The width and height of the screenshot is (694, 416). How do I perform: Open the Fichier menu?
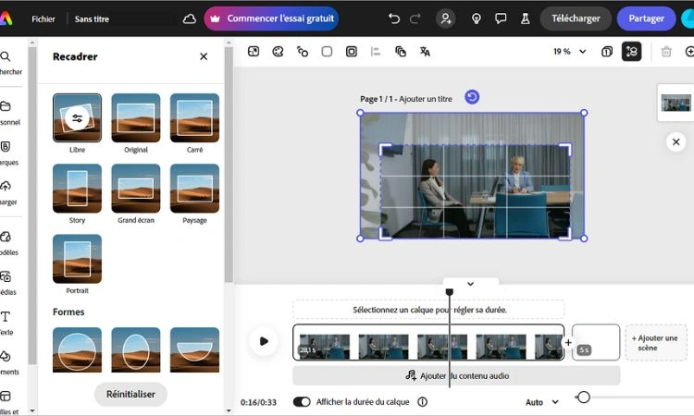coord(43,19)
